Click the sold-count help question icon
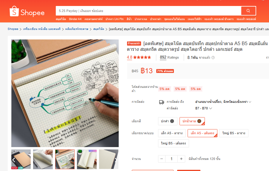 click(x=213, y=58)
